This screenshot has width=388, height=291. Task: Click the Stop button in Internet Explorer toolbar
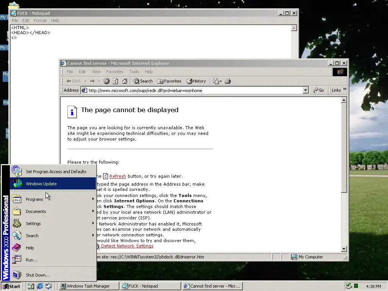pos(106,81)
